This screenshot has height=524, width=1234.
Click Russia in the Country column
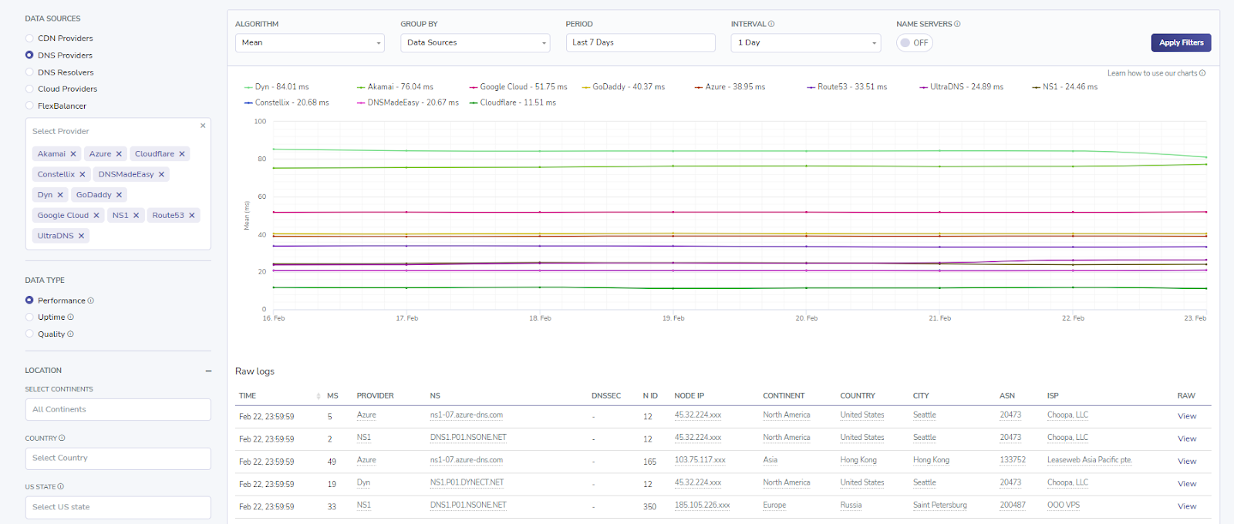(x=851, y=506)
